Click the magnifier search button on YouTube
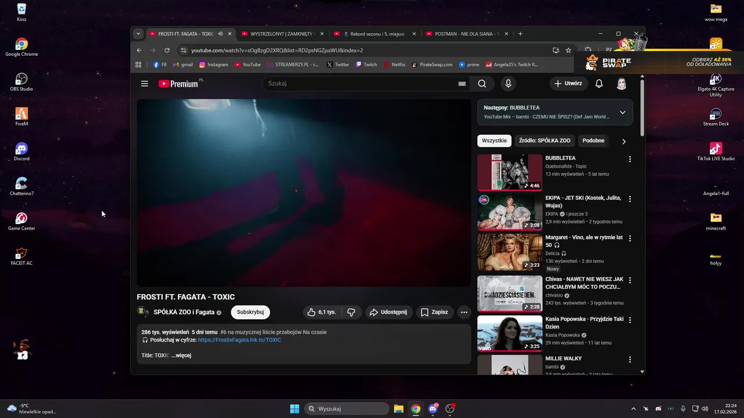This screenshot has height=418, width=744. (482, 84)
